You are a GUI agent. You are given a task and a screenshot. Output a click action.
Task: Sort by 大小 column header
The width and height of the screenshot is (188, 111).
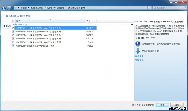[91, 21]
